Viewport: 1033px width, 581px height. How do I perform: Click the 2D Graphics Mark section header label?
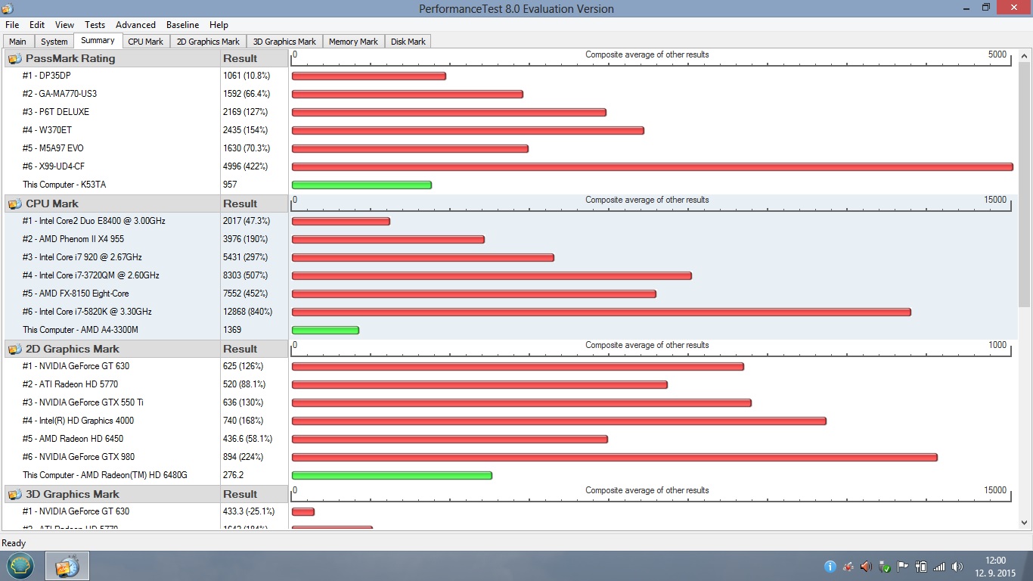[x=73, y=349]
